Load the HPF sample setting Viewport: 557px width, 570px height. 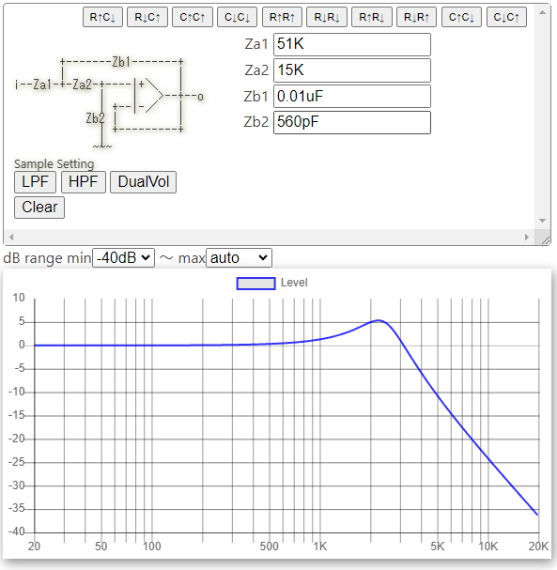(x=84, y=182)
